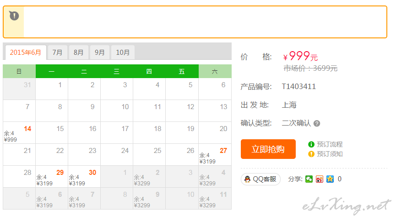Click the 日 weekday header
Image resolution: width=396 pixels, height=221 pixels.
point(19,71)
